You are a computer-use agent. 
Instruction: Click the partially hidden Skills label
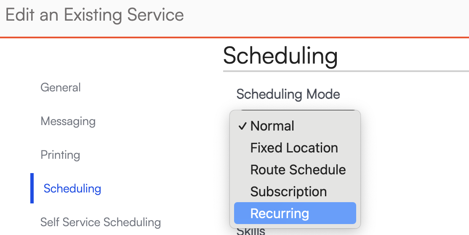(x=251, y=231)
